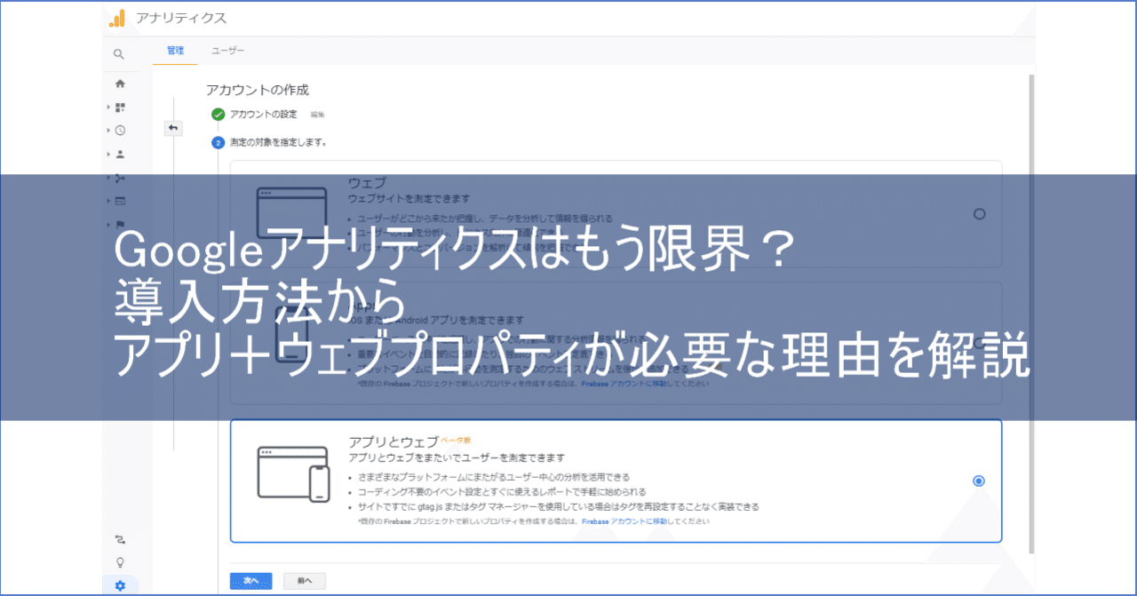The height and width of the screenshot is (596, 1137).
Task: Click the 前へ button
Action: [x=305, y=581]
